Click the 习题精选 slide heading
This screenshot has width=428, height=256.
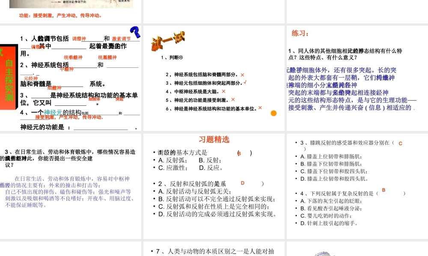click(214, 140)
